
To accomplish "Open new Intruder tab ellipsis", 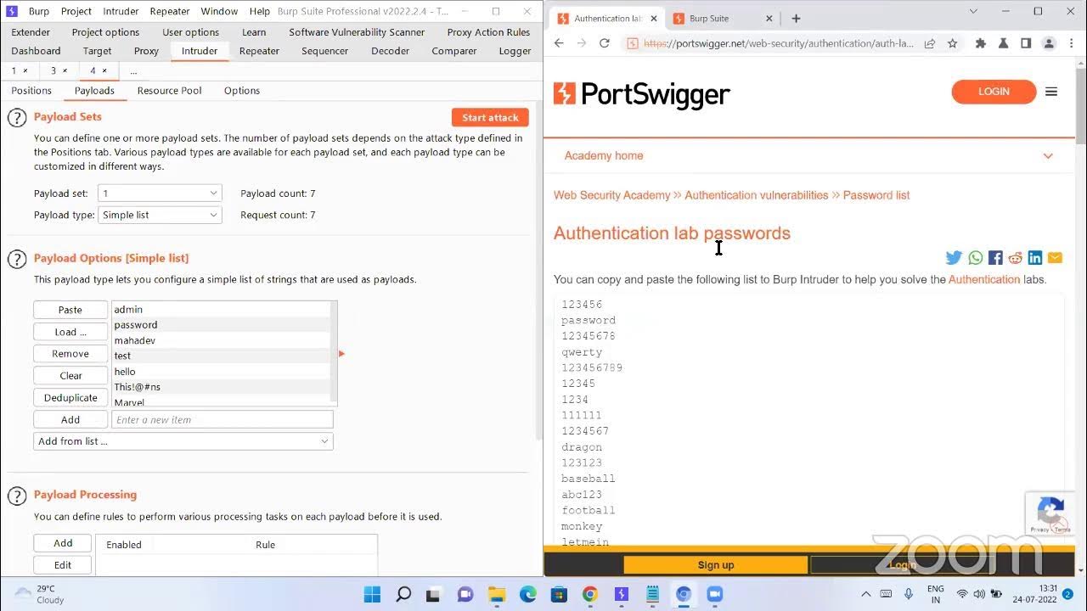I will pyautogui.click(x=132, y=70).
